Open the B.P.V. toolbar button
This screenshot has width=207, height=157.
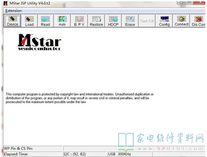click(79, 21)
